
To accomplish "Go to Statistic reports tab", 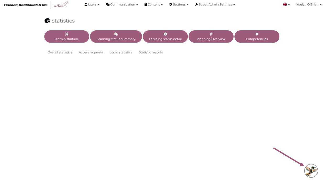I will click(x=151, y=52).
